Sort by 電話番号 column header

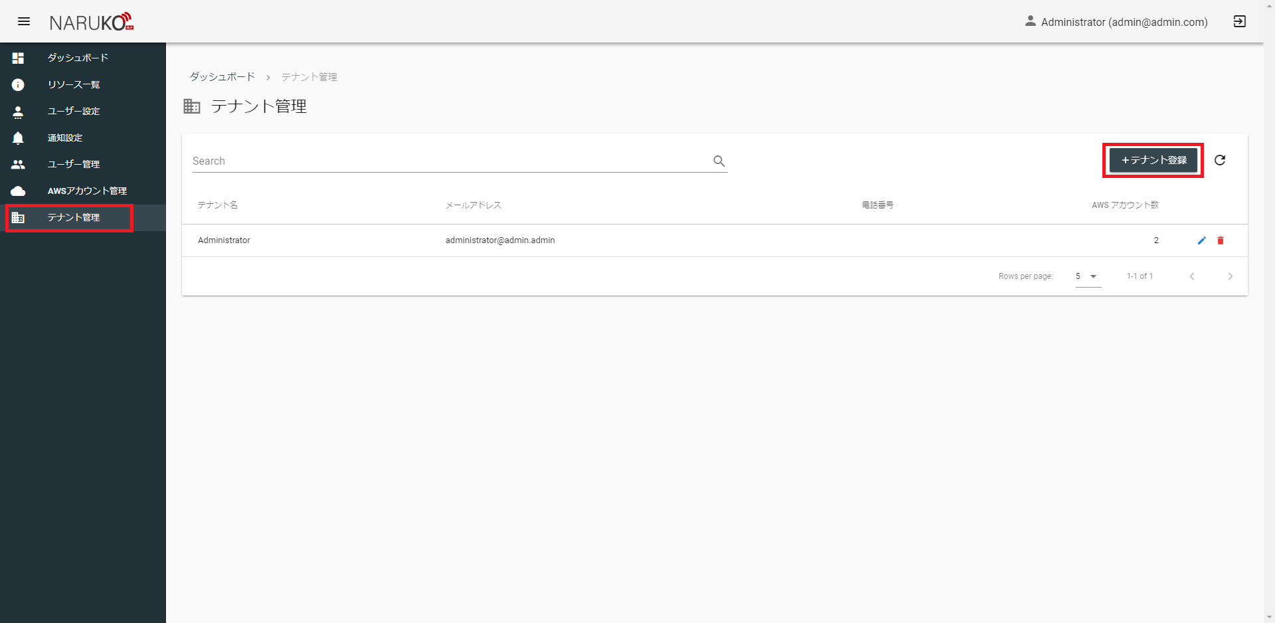878,205
